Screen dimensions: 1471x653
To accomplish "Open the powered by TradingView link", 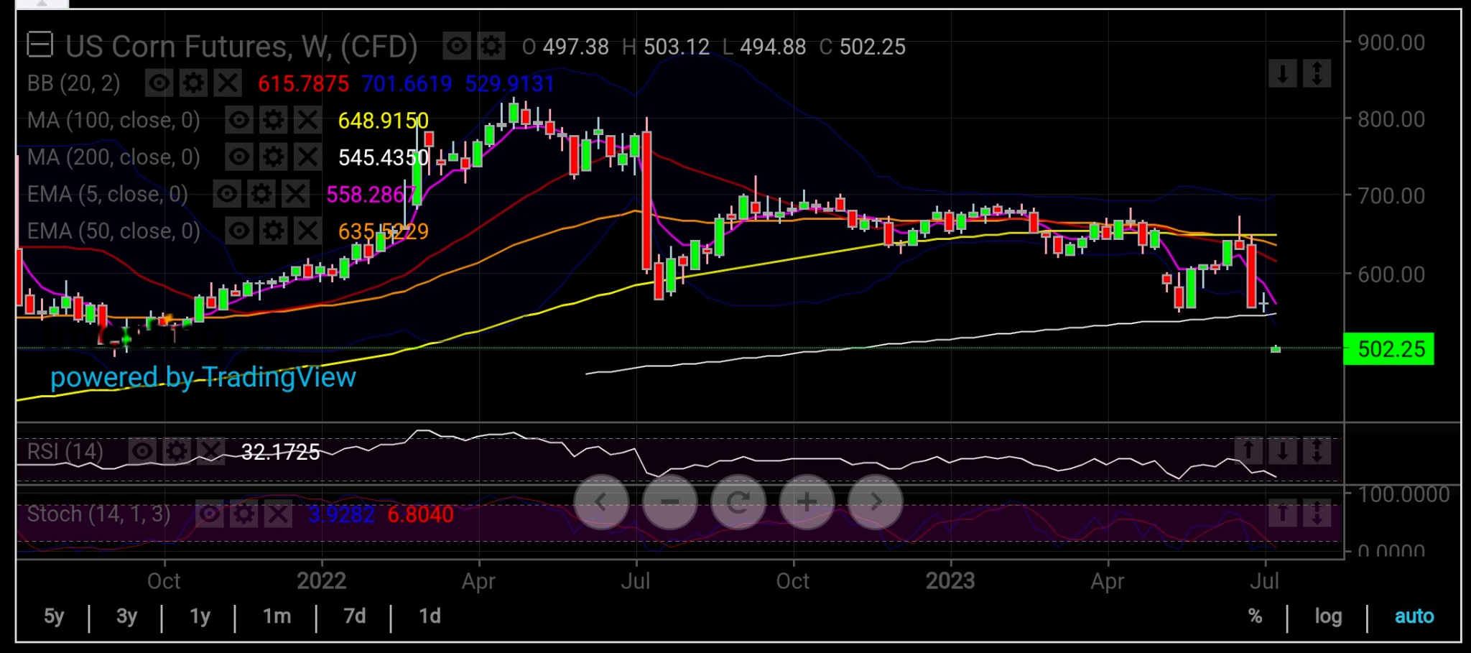I will pos(203,377).
